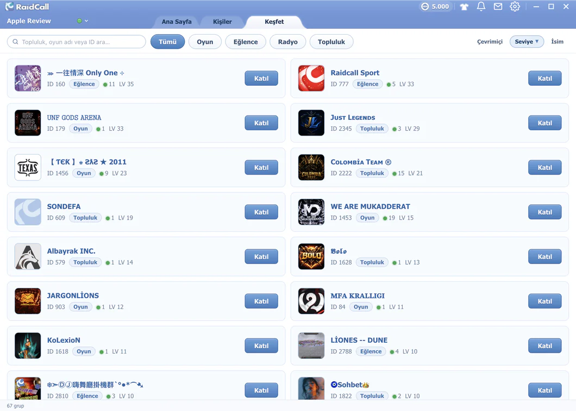Filter groups by Oyun category

click(x=205, y=42)
